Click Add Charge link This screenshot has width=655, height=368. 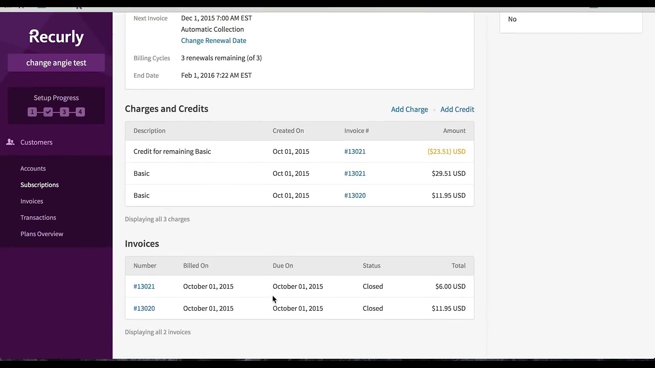(x=409, y=109)
